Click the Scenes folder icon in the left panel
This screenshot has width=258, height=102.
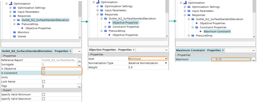pos(14,37)
